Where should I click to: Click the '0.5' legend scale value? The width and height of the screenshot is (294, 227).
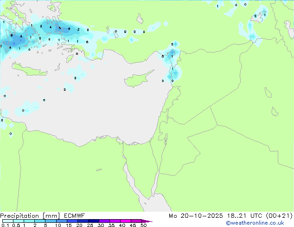[16, 225]
